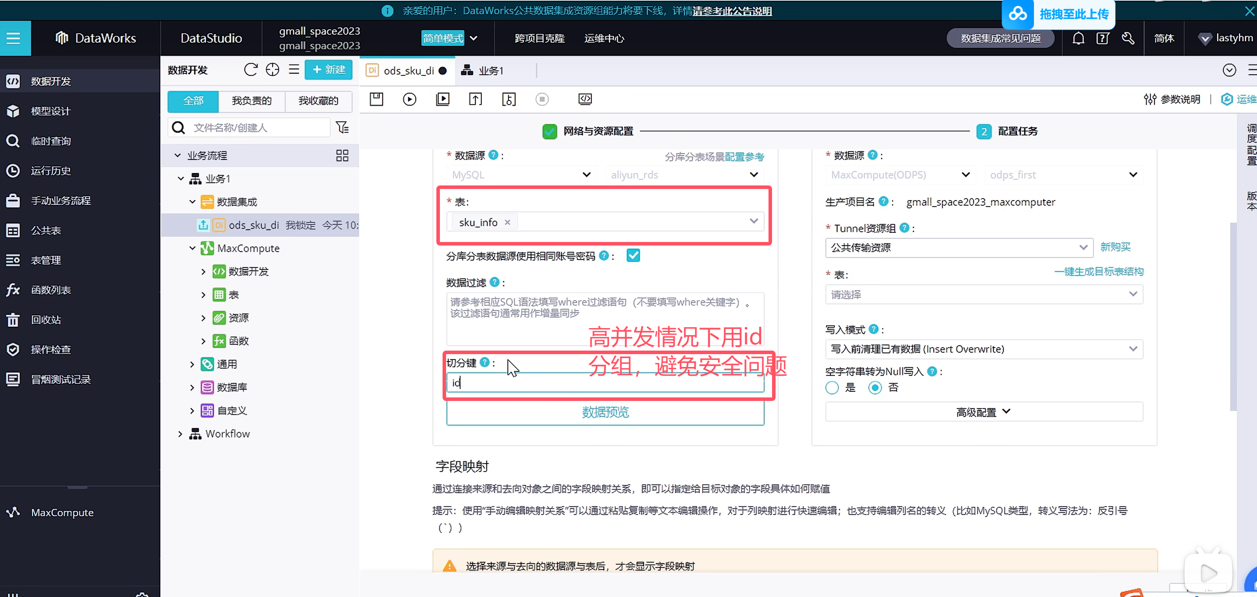Click the refresh icon in 数据开发 panel
The image size is (1257, 597).
tap(250, 70)
